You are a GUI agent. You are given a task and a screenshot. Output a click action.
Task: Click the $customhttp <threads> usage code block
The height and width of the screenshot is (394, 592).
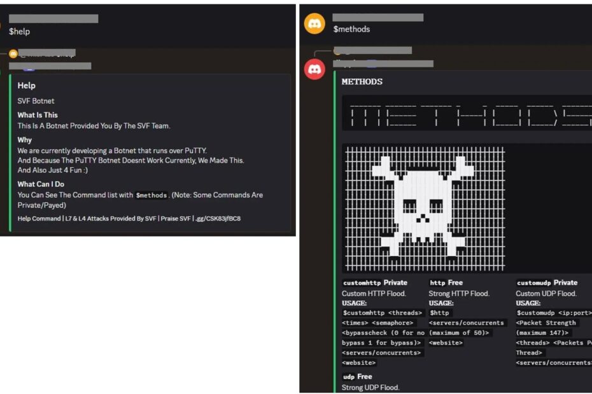click(x=381, y=313)
